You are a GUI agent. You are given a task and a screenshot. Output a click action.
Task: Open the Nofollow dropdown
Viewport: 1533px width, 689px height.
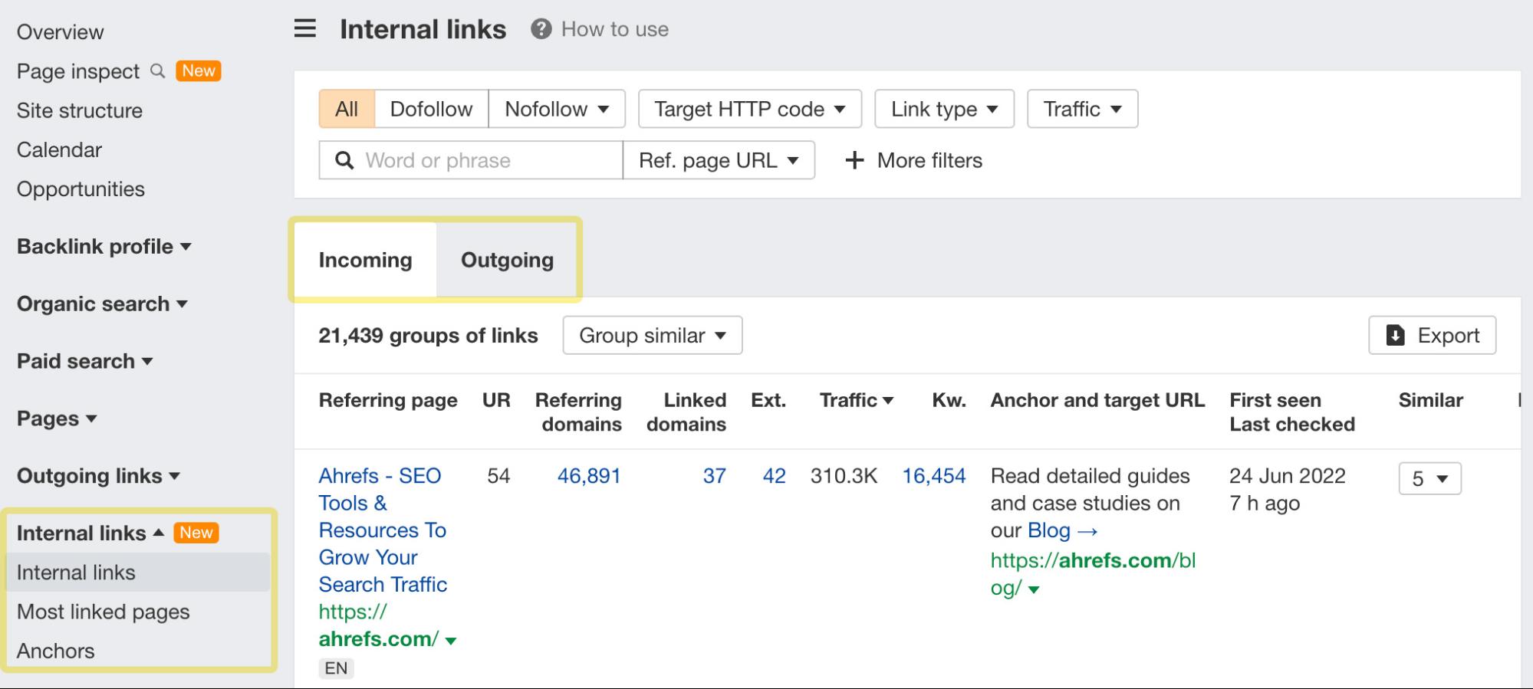point(557,109)
